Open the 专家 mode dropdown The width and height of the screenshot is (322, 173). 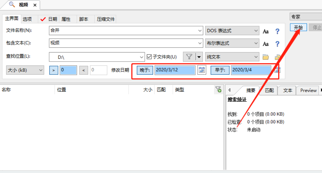pos(306,17)
